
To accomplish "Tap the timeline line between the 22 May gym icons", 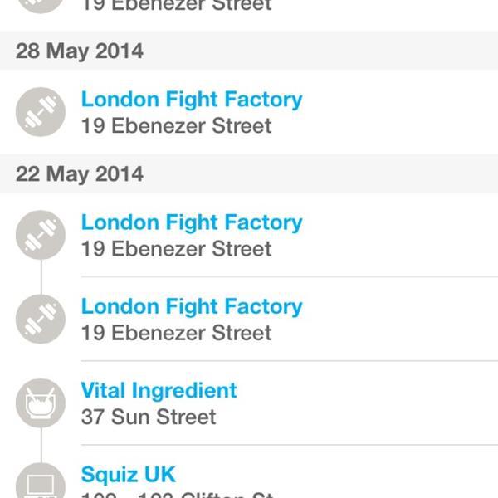I will coord(40,277).
